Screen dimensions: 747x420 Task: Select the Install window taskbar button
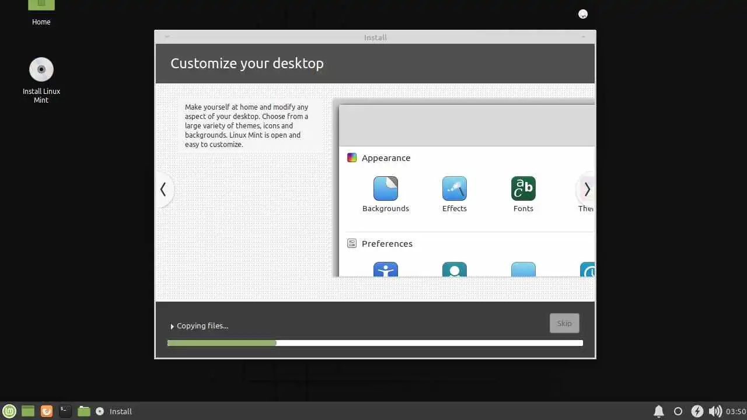click(x=114, y=411)
